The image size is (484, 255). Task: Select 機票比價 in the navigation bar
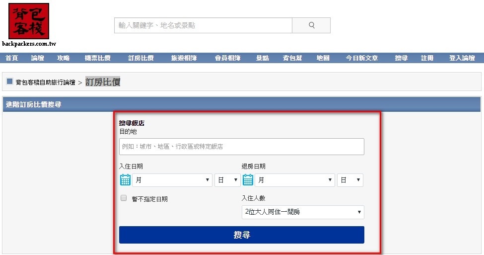[97, 58]
